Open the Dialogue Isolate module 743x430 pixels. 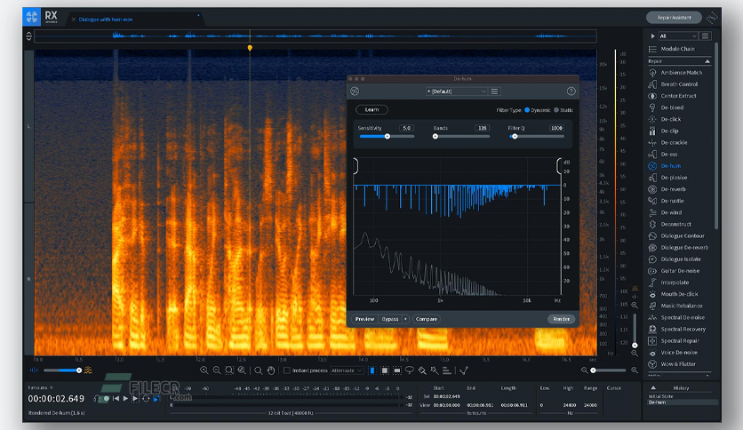675,259
